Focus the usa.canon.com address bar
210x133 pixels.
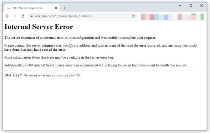[x=80, y=16]
